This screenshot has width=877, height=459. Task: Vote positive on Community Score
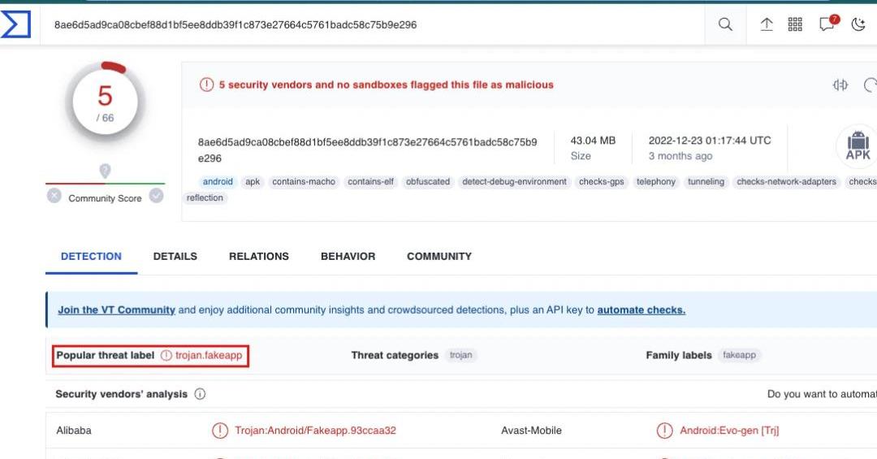click(157, 195)
